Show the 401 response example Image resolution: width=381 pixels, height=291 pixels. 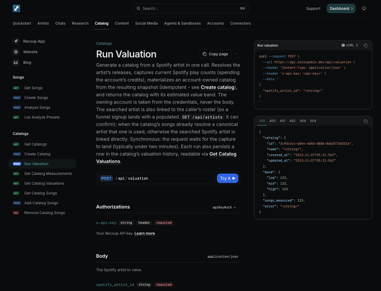coord(283,121)
